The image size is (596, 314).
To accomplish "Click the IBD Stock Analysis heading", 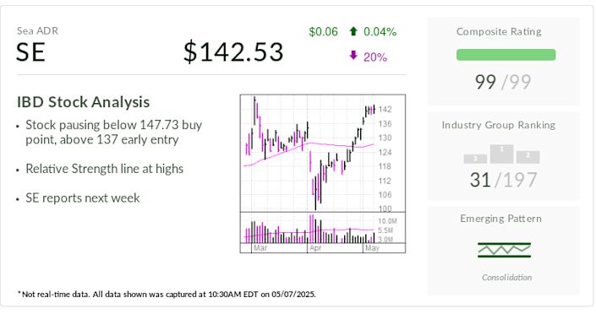I will (x=83, y=102).
